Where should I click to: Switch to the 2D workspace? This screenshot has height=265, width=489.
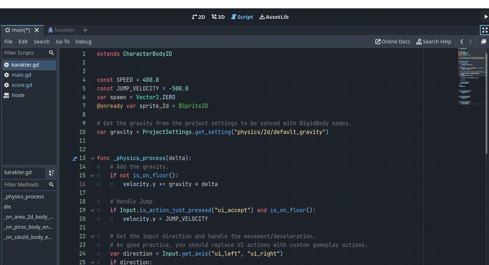click(x=198, y=17)
